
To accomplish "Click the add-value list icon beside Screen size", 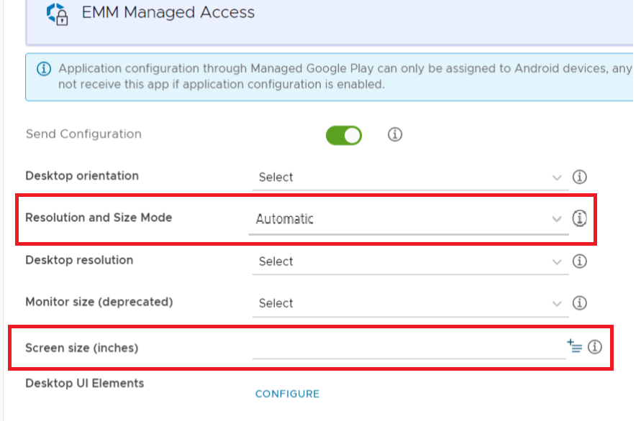I will click(x=574, y=345).
